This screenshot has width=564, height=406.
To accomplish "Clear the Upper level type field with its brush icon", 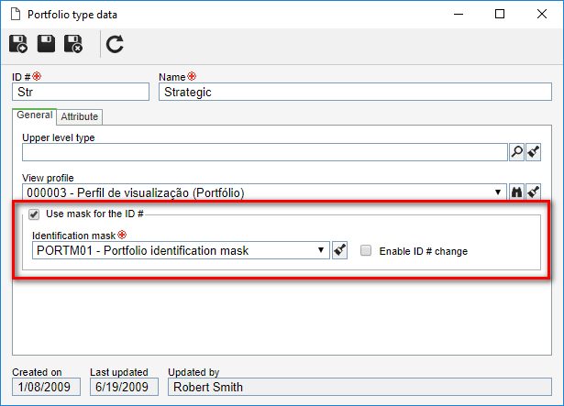I will click(534, 152).
